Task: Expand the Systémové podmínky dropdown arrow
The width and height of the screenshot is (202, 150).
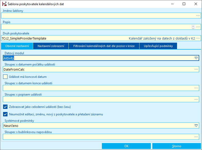Action: 196,126
